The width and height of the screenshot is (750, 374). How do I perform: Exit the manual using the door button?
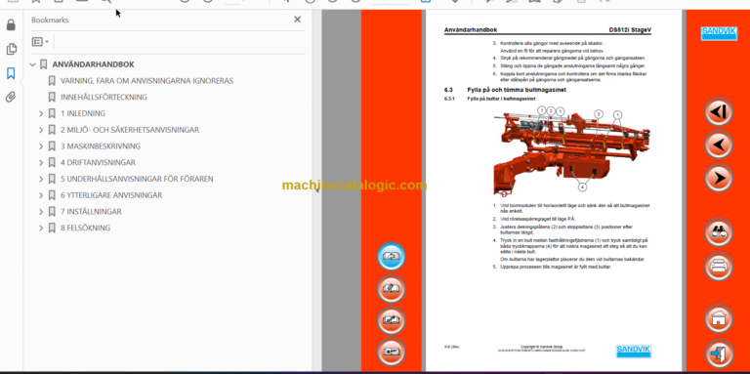pos(719,353)
